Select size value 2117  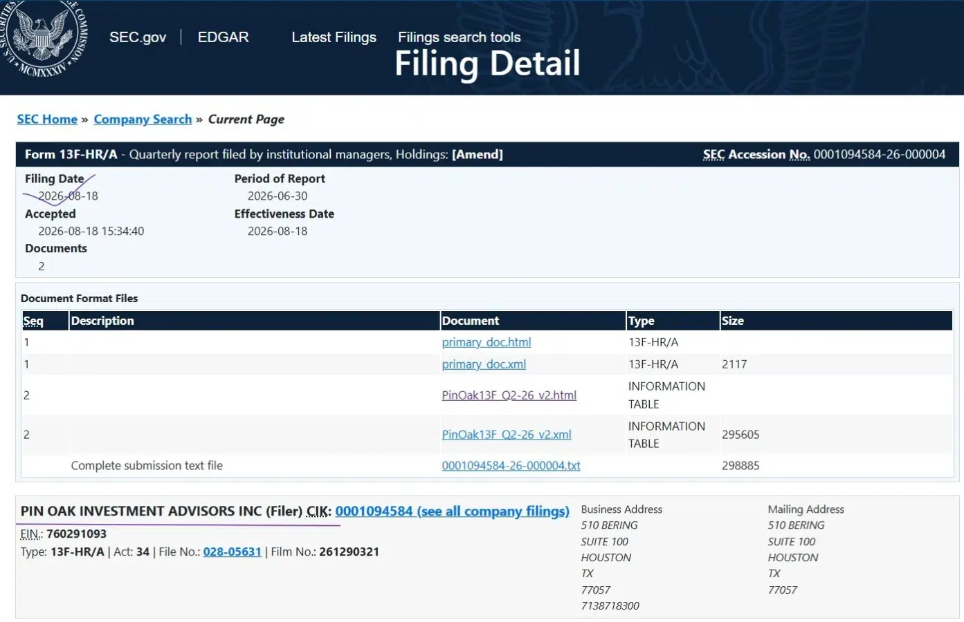tap(734, 364)
